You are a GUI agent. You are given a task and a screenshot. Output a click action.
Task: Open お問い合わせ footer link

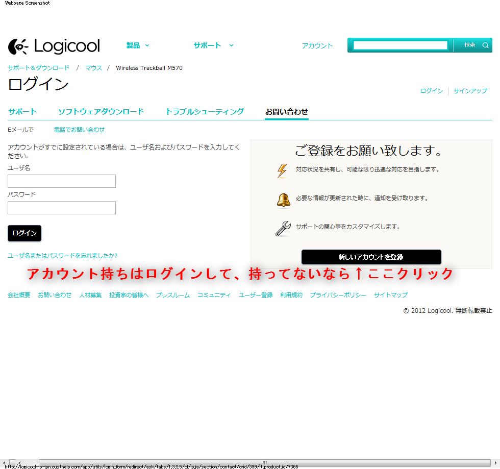point(55,295)
